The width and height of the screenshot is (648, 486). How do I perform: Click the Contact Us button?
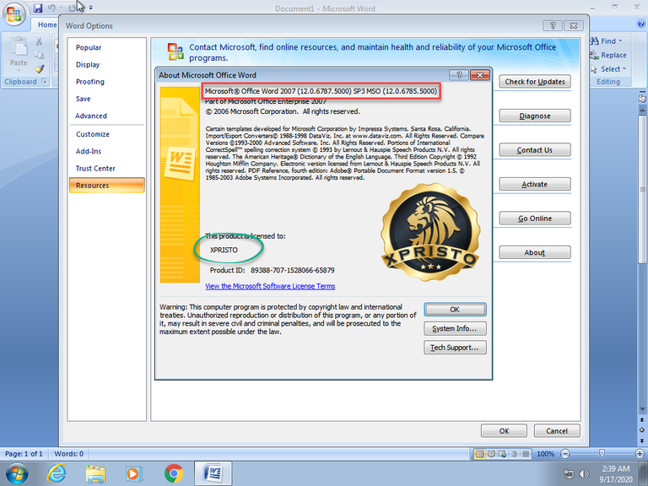point(535,150)
